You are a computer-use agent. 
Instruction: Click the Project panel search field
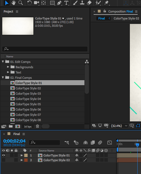click(45, 49)
